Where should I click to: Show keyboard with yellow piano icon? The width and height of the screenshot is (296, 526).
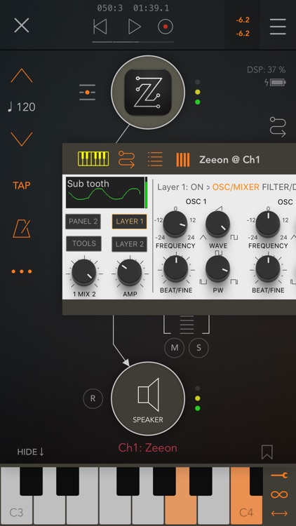point(93,159)
